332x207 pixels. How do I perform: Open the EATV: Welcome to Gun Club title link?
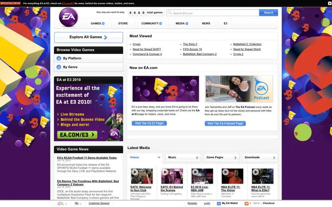click(x=141, y=189)
